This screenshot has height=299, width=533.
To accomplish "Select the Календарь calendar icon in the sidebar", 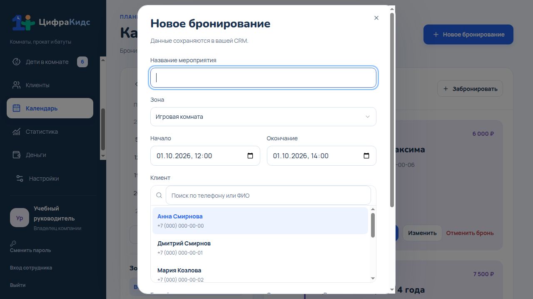I will click(x=16, y=108).
